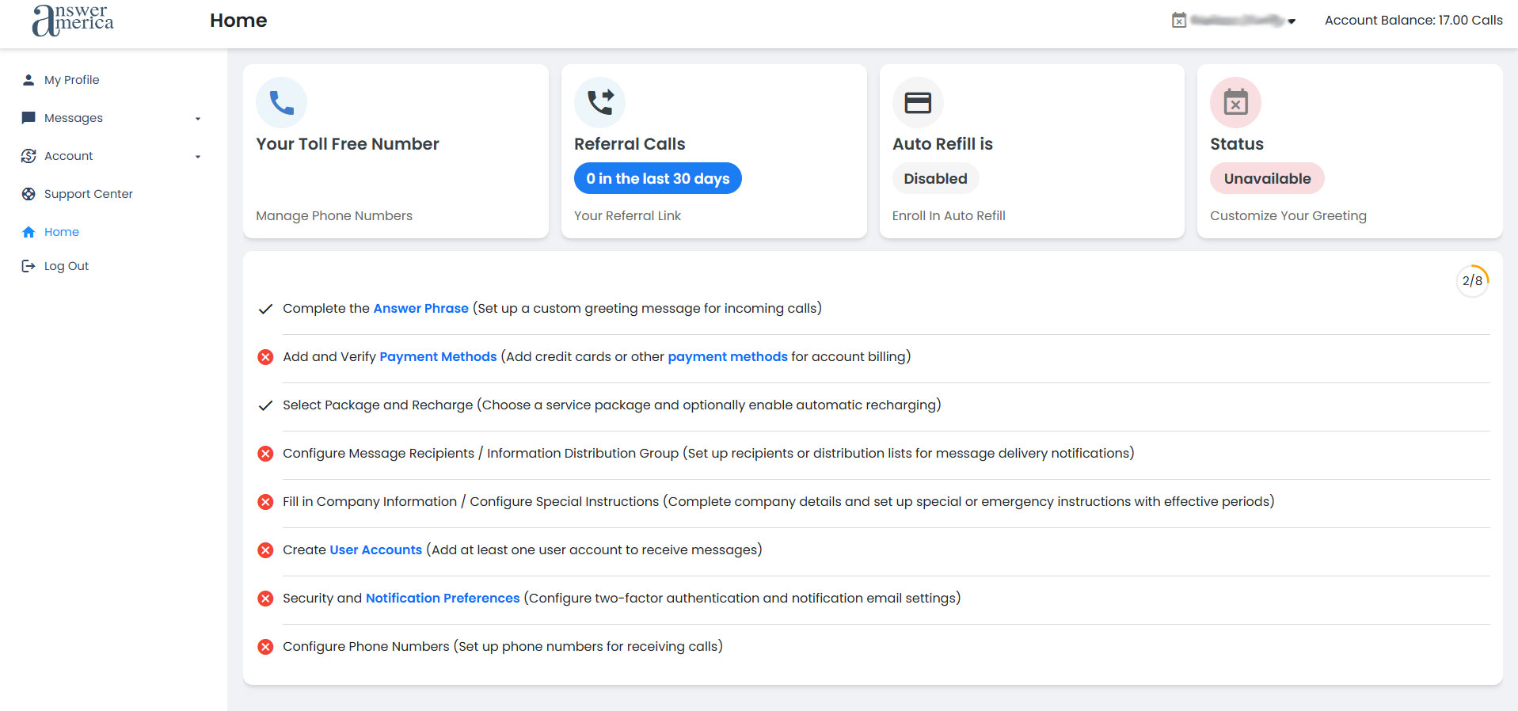Viewport: 1518px width, 711px height.
Task: Click the Answer America logo
Action: click(x=73, y=21)
